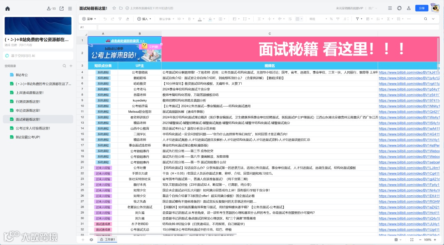
Task: Click the space cover thumbnail image
Action: point(38,25)
